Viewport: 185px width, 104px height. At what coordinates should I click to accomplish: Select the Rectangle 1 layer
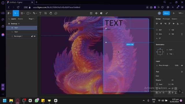click(x=22, y=36)
